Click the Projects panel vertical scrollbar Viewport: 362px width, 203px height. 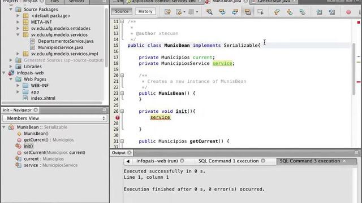pyautogui.click(x=106, y=38)
